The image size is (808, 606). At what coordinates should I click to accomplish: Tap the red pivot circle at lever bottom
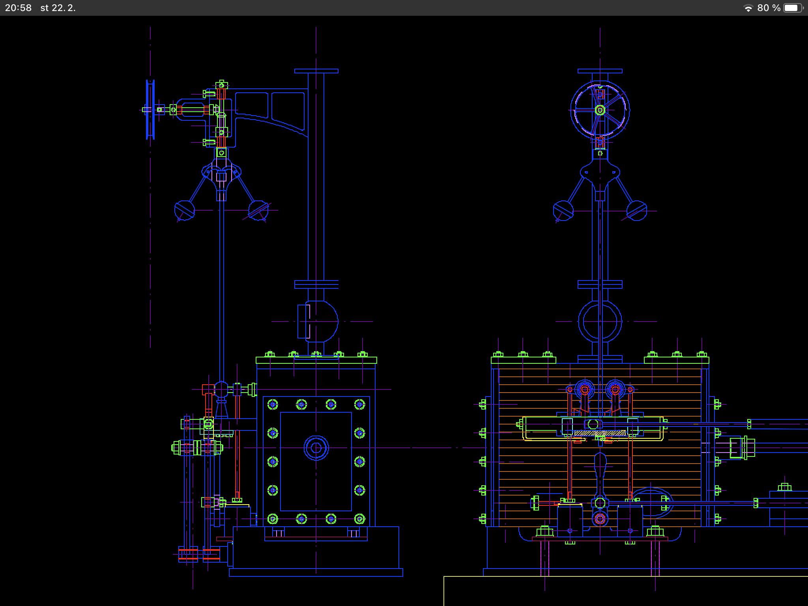(600, 518)
